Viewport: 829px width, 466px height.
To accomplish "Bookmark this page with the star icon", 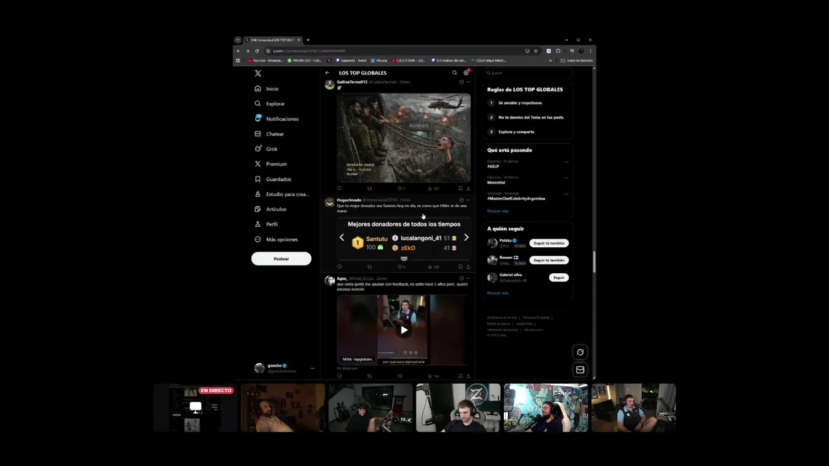I will 536,51.
